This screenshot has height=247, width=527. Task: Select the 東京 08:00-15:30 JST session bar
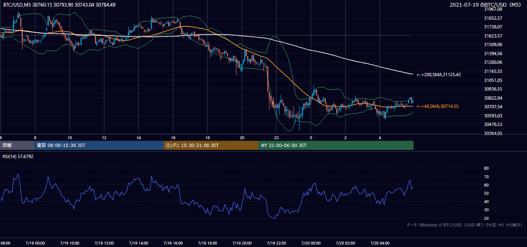(x=99, y=145)
